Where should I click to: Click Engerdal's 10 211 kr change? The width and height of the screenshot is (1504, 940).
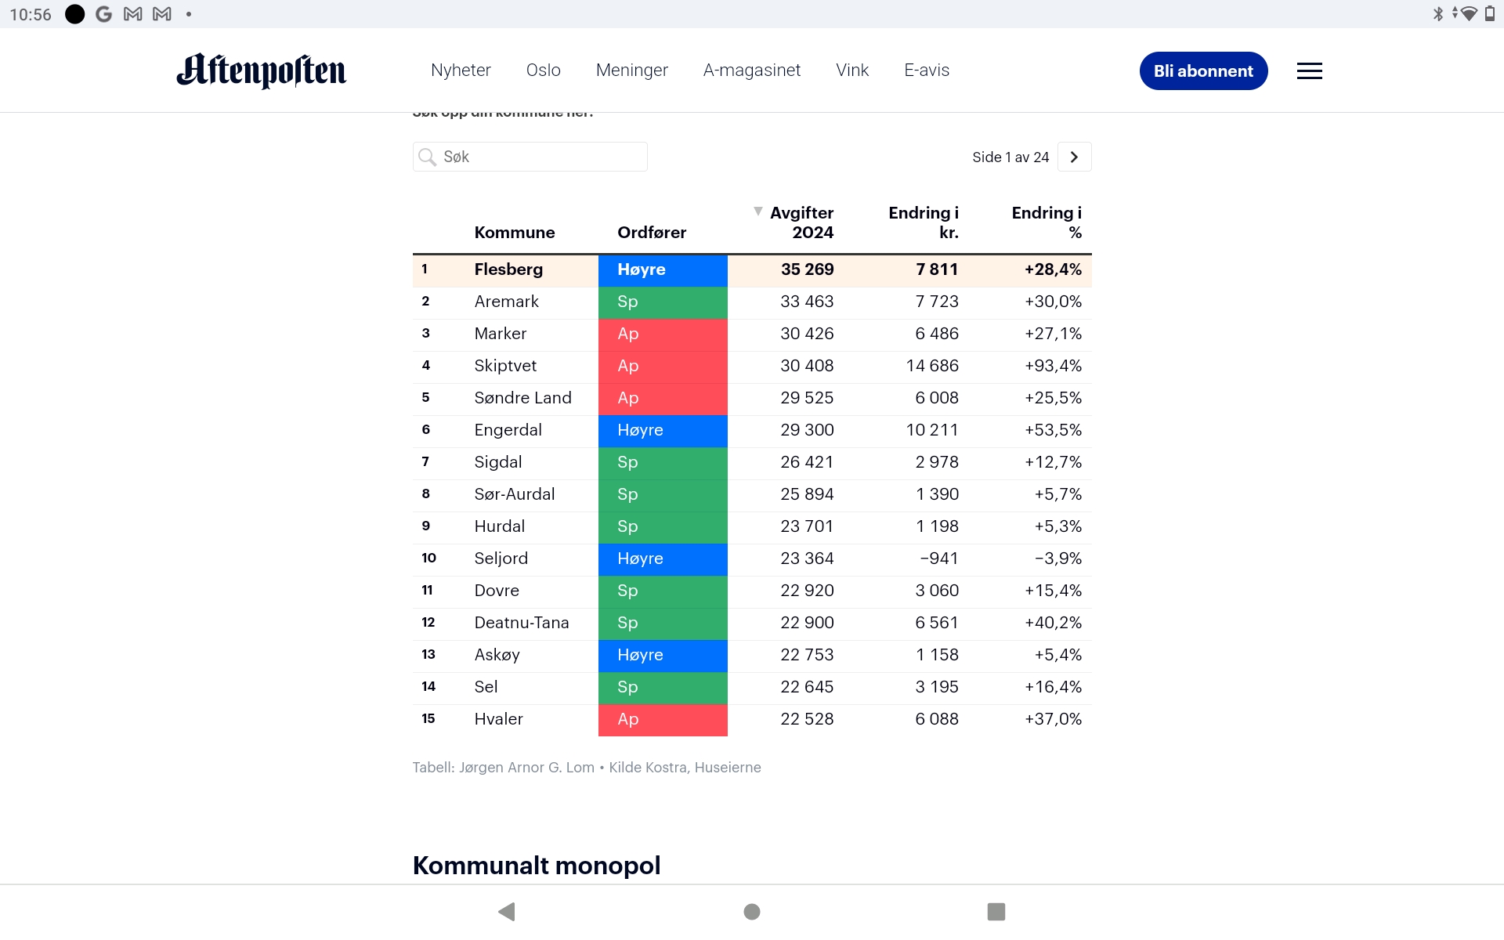932,430
